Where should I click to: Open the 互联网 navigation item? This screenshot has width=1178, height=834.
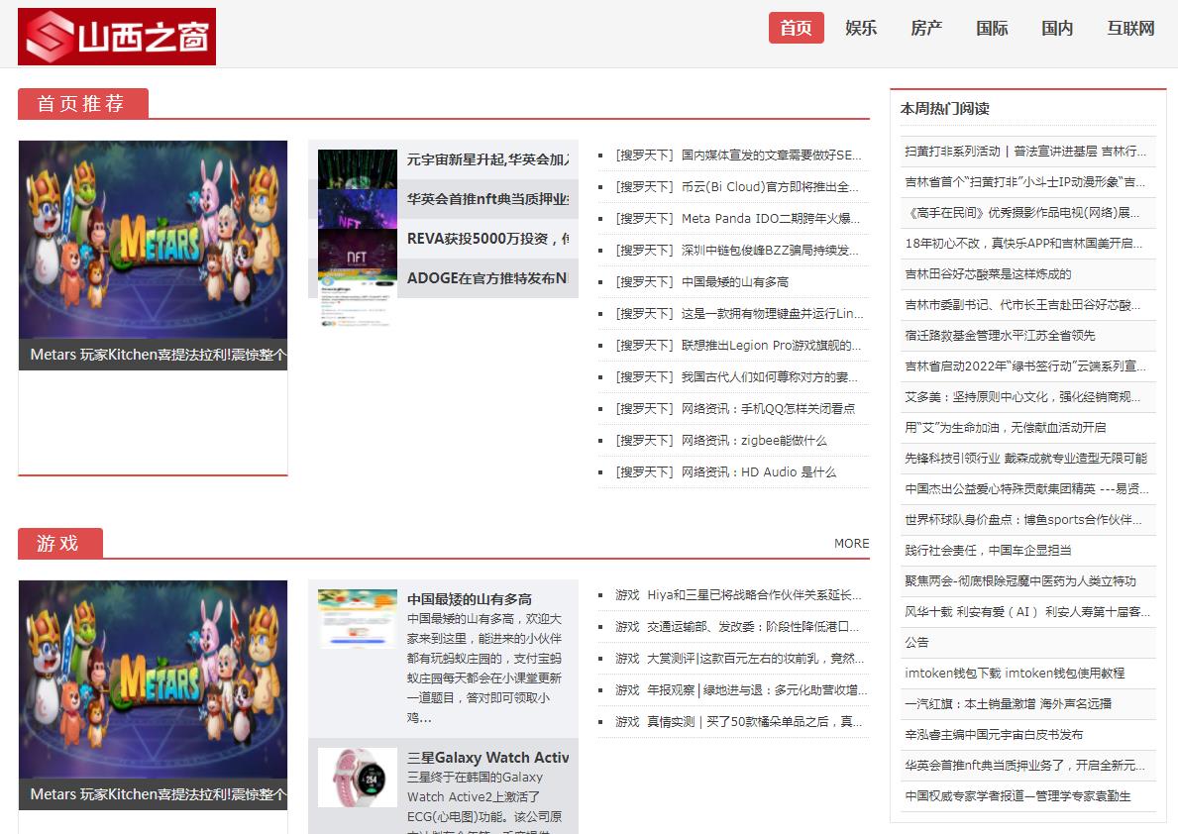click(x=1130, y=28)
